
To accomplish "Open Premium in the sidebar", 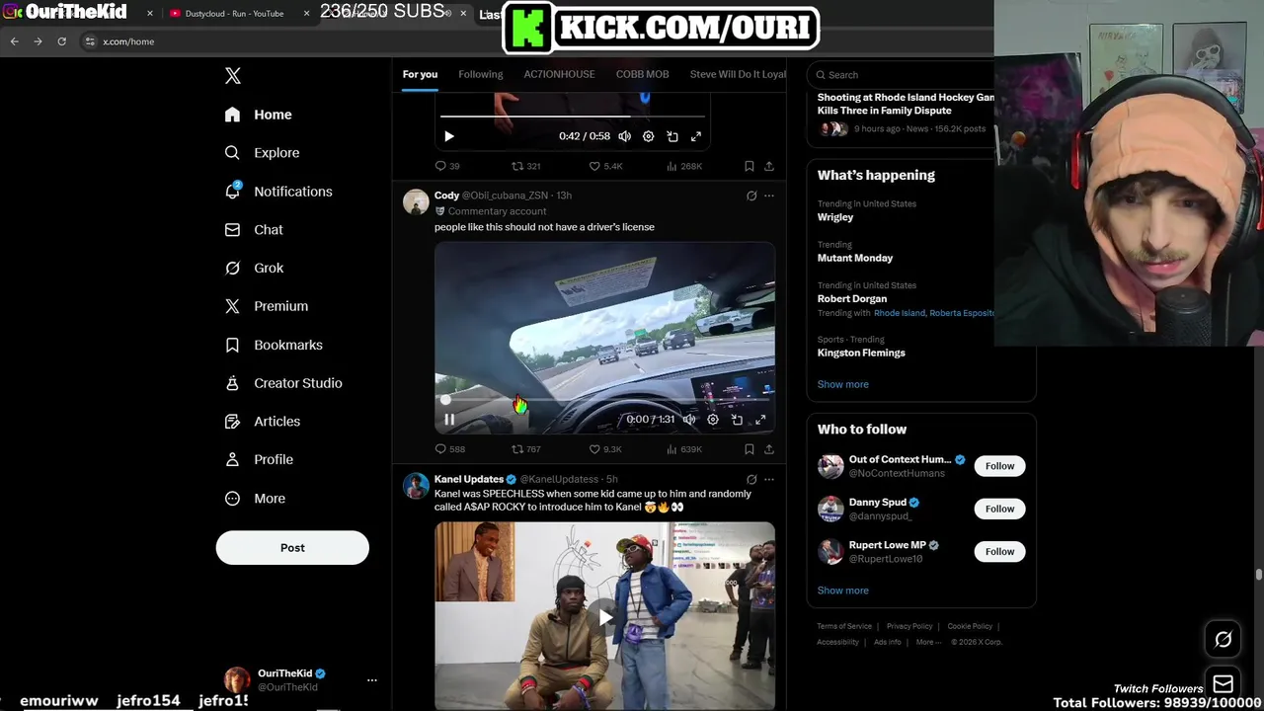I will tap(266, 306).
